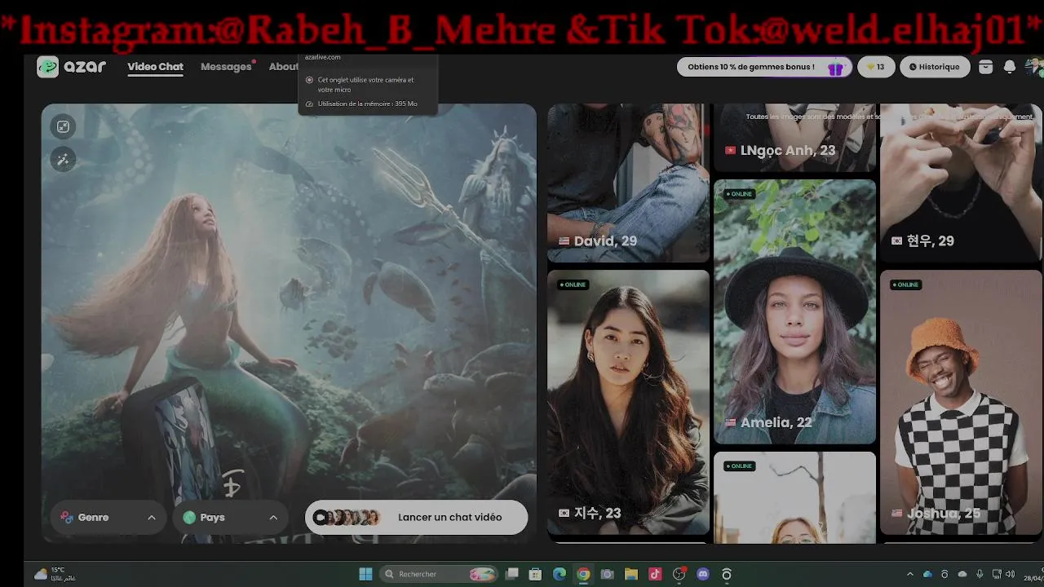Open 현우, 29 profile card

[961, 183]
